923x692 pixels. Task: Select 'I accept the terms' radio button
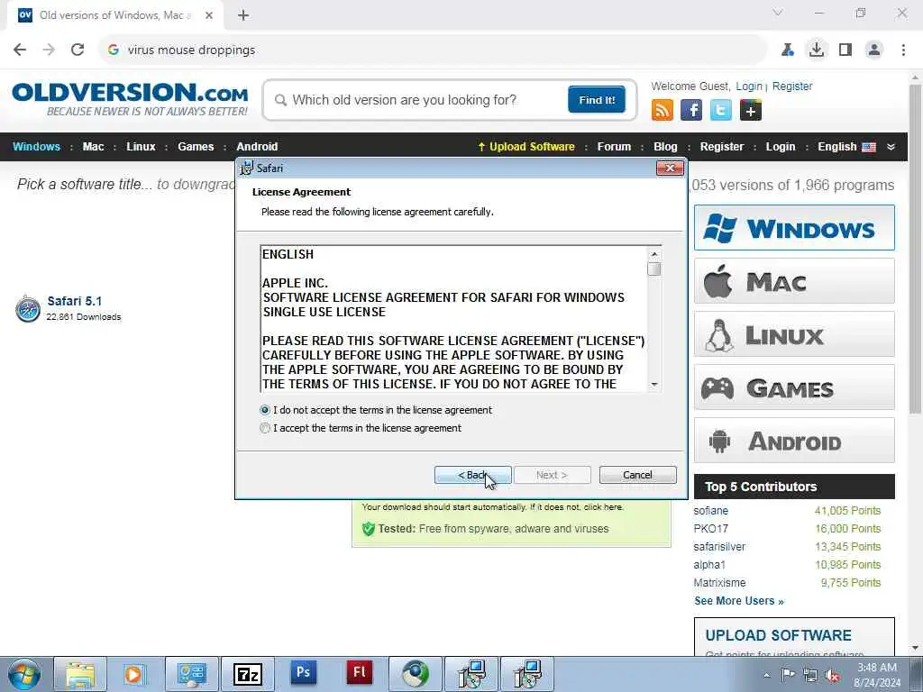coord(265,428)
